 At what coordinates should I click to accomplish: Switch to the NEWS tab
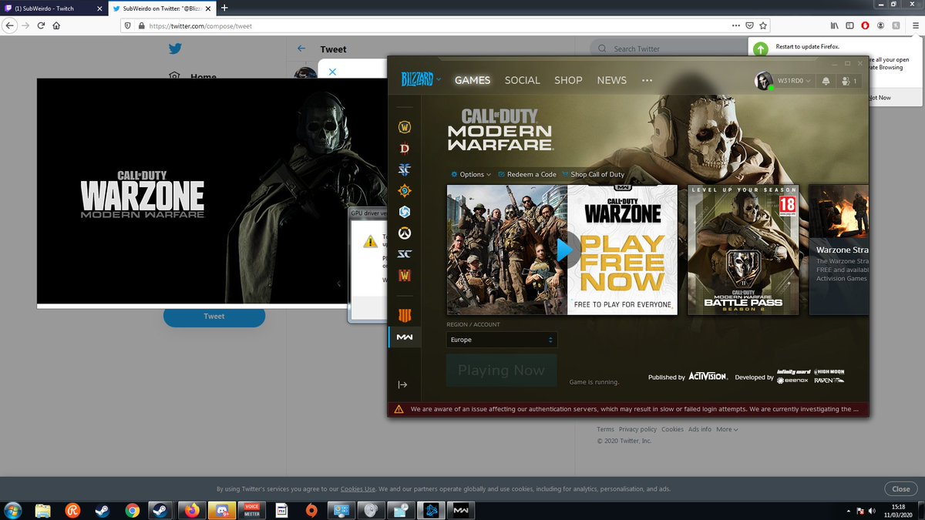pyautogui.click(x=612, y=80)
